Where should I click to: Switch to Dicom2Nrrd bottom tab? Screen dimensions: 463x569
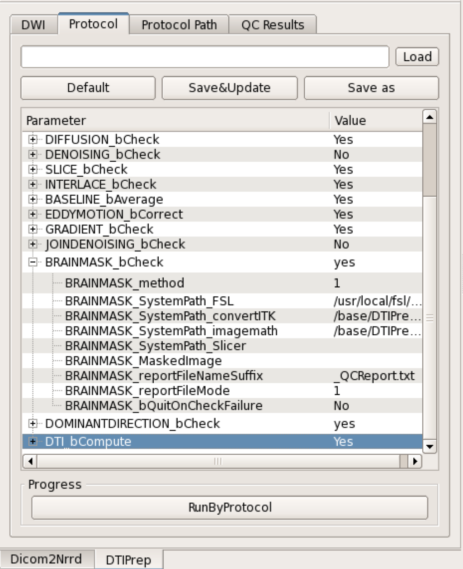pyautogui.click(x=46, y=559)
